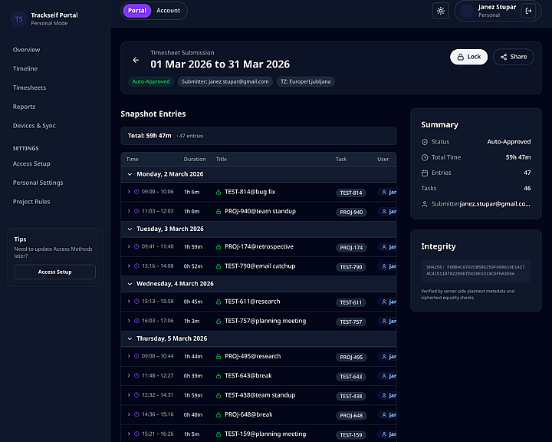Click the lock icon on TEST-159@planning meeting row
Screen dimensions: 552x442
219,434
